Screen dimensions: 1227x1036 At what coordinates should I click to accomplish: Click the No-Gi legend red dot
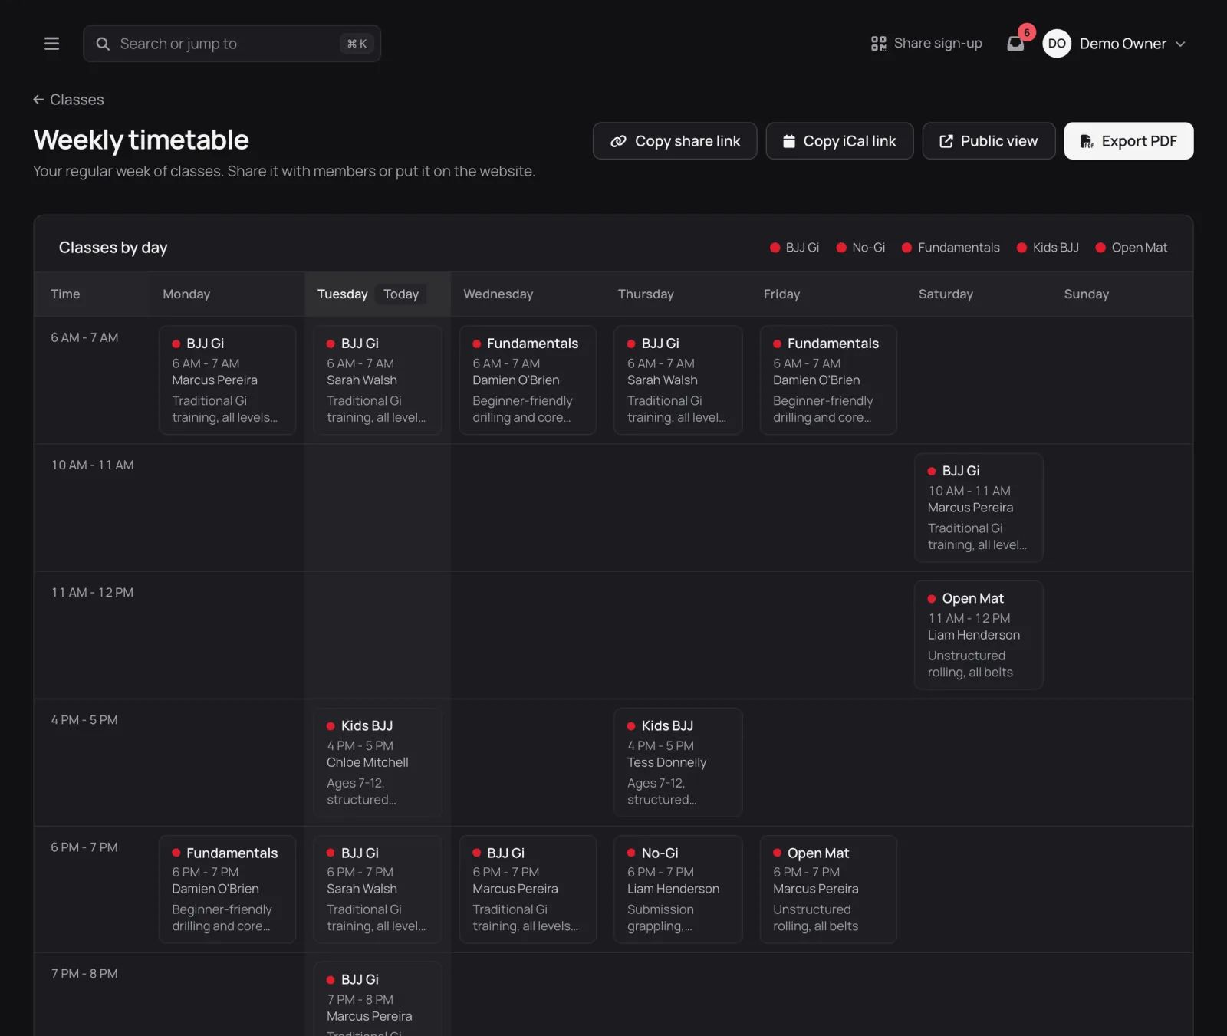pos(841,248)
